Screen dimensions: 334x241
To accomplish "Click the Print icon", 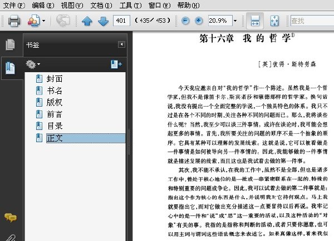I will 14,21.
